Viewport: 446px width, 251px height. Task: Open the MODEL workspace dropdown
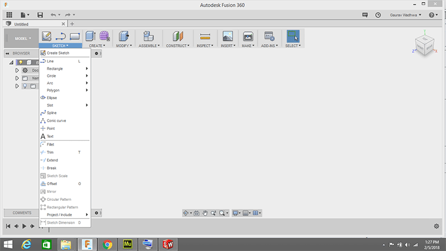coord(23,38)
